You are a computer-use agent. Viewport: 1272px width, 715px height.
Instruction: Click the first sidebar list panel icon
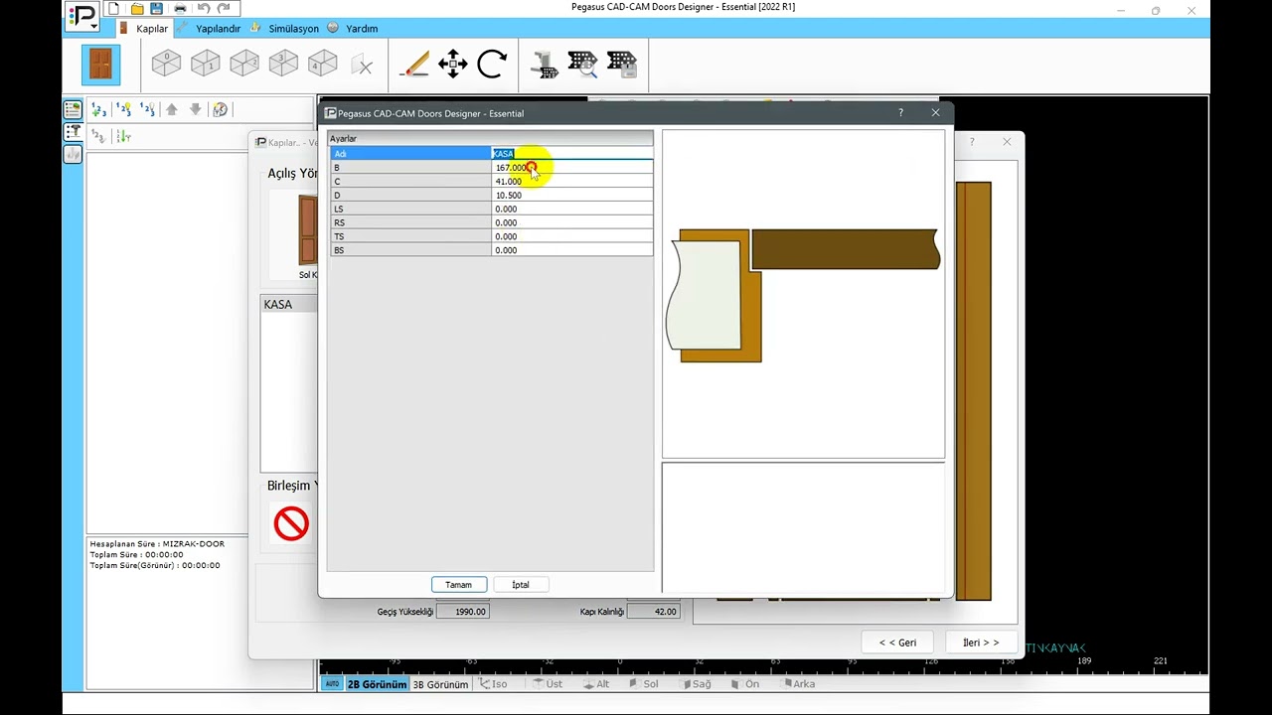click(x=73, y=109)
